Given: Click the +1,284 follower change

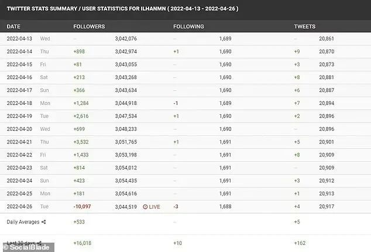Looking at the screenshot, I should pos(81,103).
